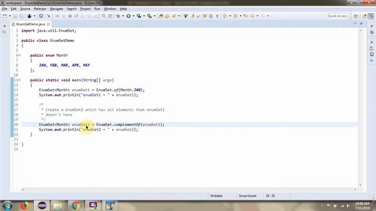376x211 pixels.
Task: Click the Debug bug icon
Action: [119, 16]
